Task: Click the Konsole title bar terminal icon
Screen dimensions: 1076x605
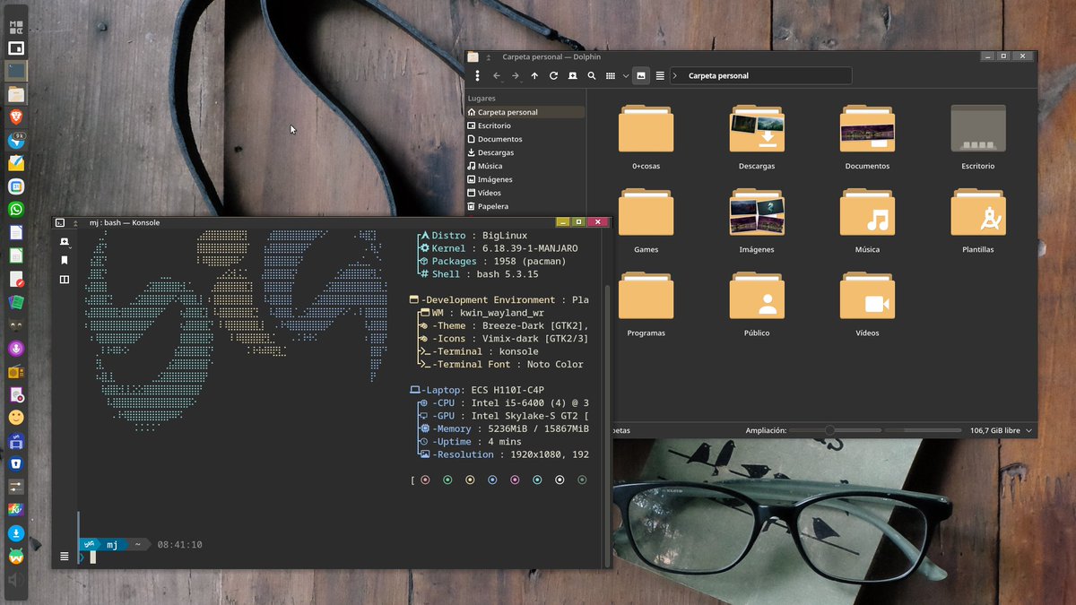Action: [x=60, y=222]
